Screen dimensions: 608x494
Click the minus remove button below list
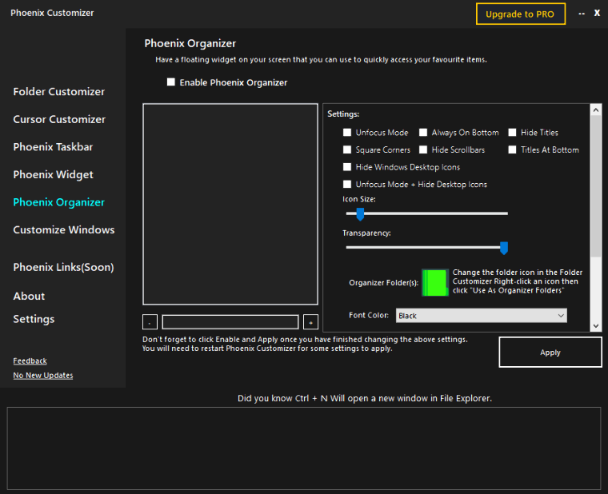(x=150, y=322)
